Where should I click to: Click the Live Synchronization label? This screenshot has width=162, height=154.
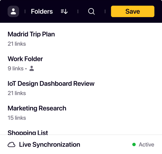49,145
